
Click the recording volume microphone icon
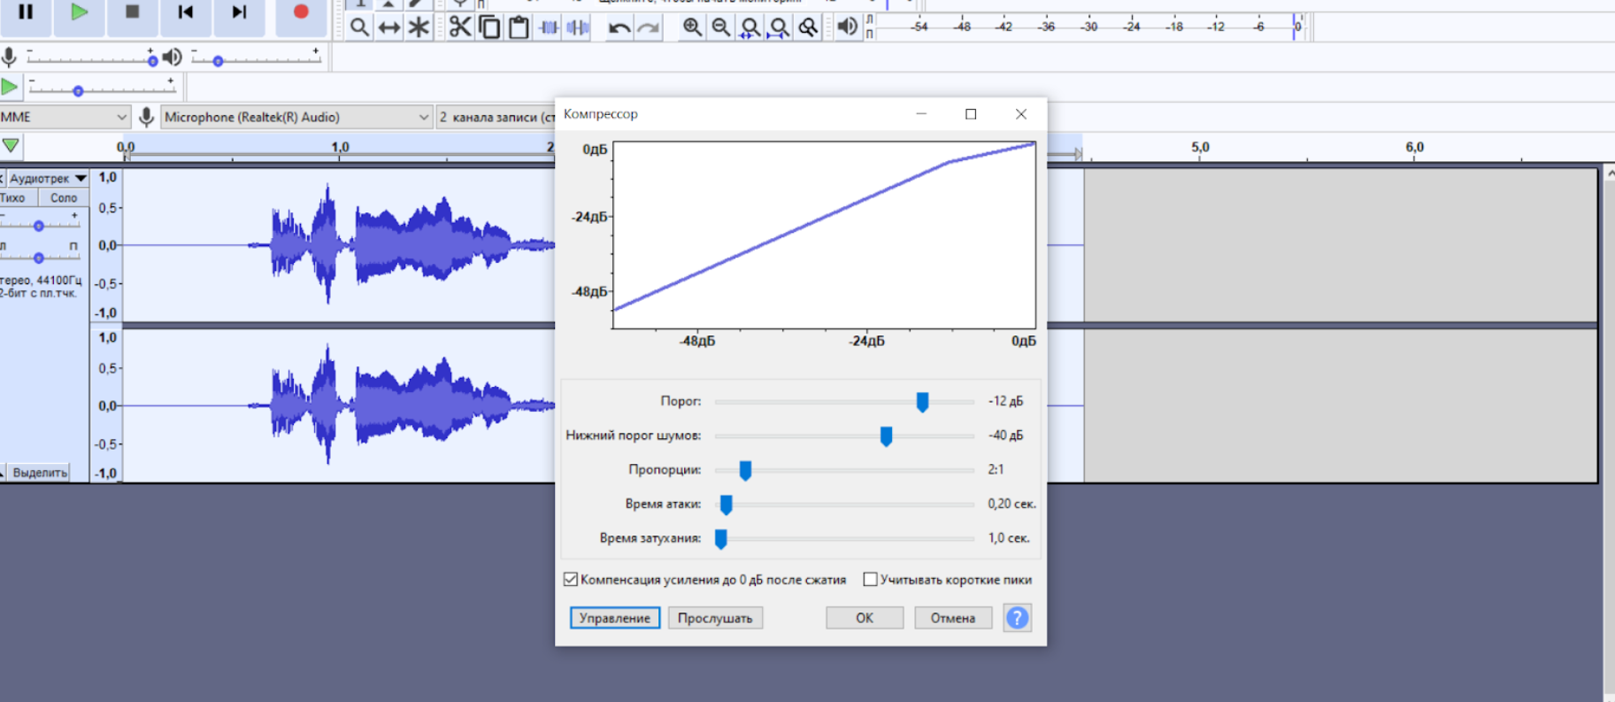click(9, 58)
